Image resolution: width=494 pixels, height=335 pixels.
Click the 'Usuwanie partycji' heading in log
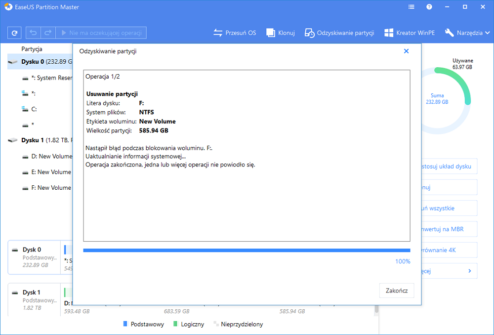tap(112, 94)
